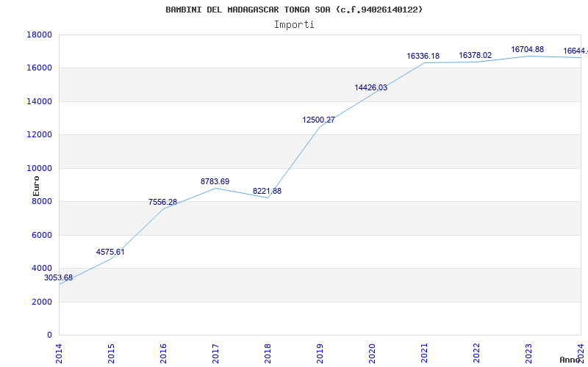Click the x-axis year 2023
588x367 pixels.
tap(528, 354)
